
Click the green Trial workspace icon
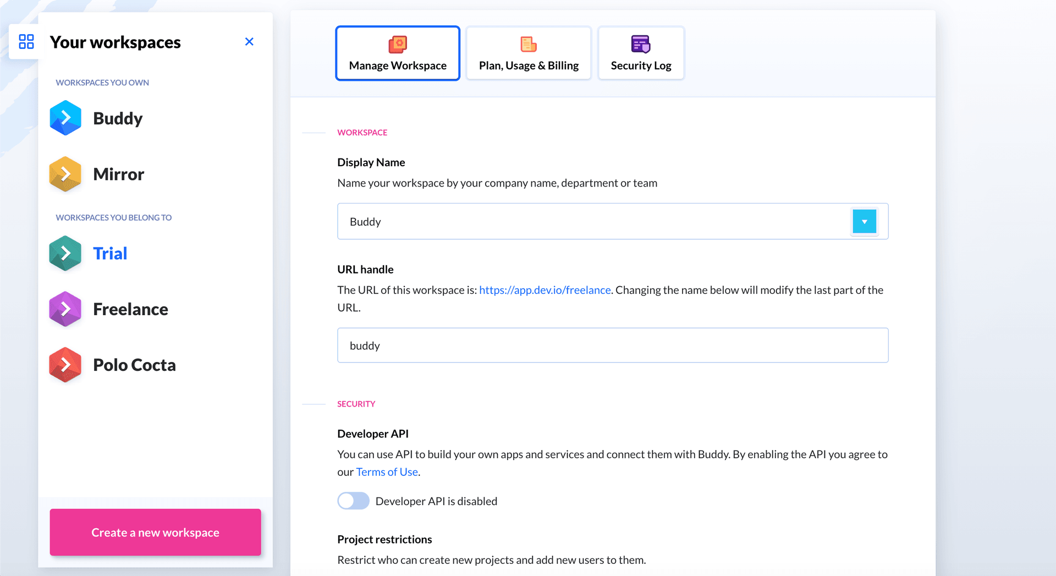click(x=65, y=253)
